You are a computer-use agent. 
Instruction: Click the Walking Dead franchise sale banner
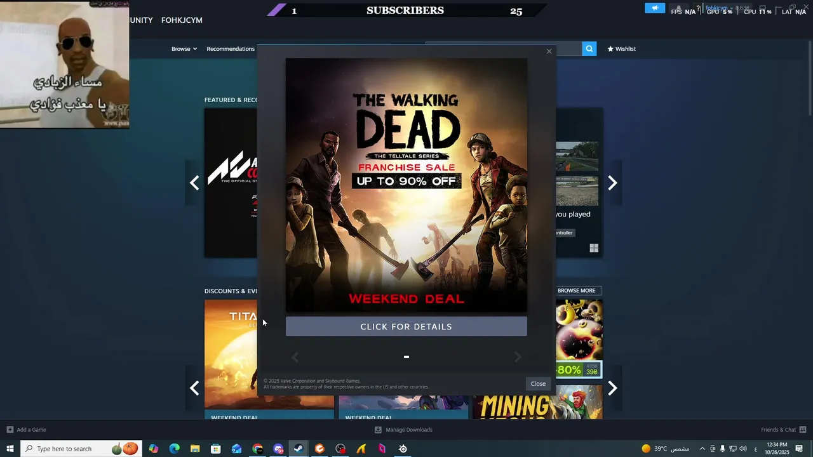click(406, 185)
